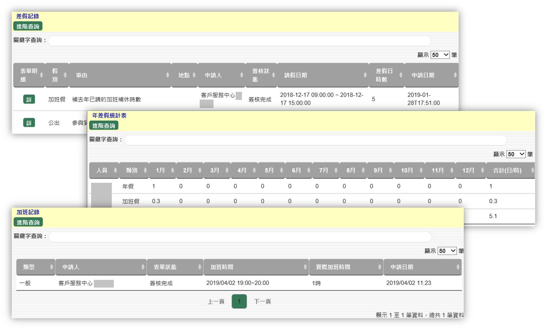Open the 顯示 50 dropdown in 年差假統計表 panel

516,154
